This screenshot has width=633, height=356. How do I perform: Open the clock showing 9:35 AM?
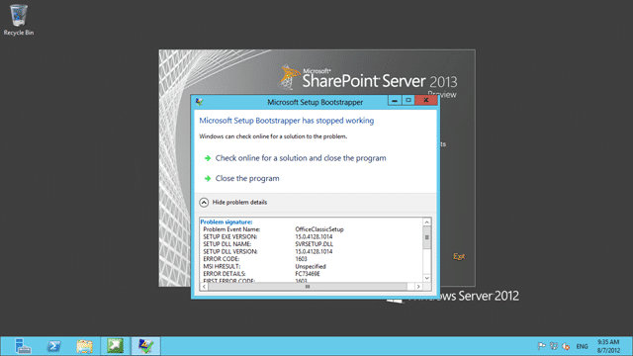(x=608, y=346)
